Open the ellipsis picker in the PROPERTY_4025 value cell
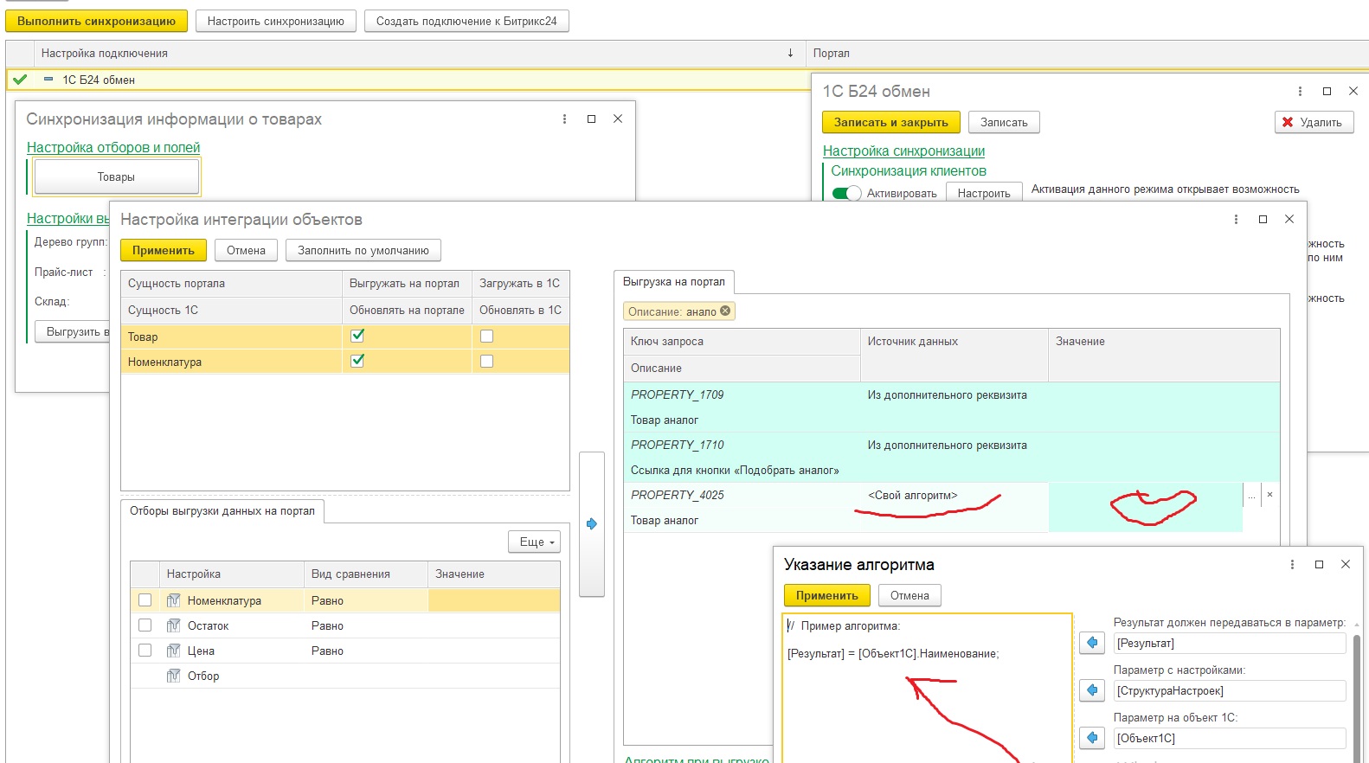This screenshot has height=763, width=1369. [x=1251, y=496]
